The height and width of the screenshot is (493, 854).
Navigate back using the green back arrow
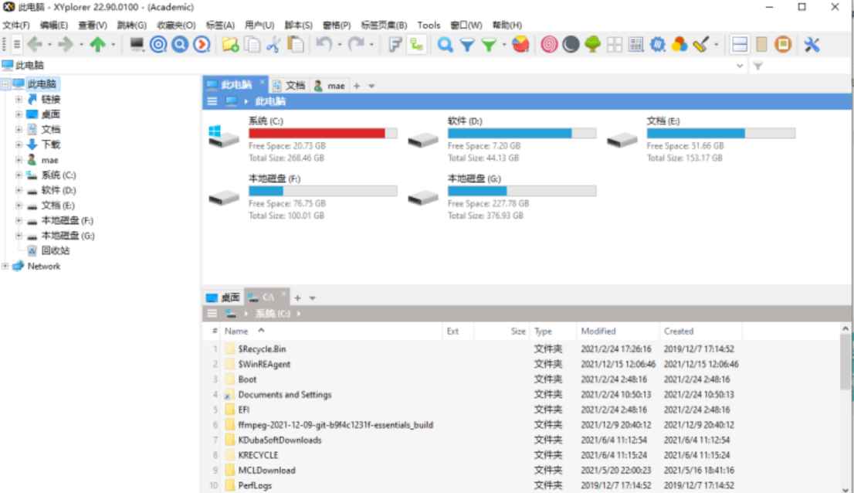pos(35,44)
